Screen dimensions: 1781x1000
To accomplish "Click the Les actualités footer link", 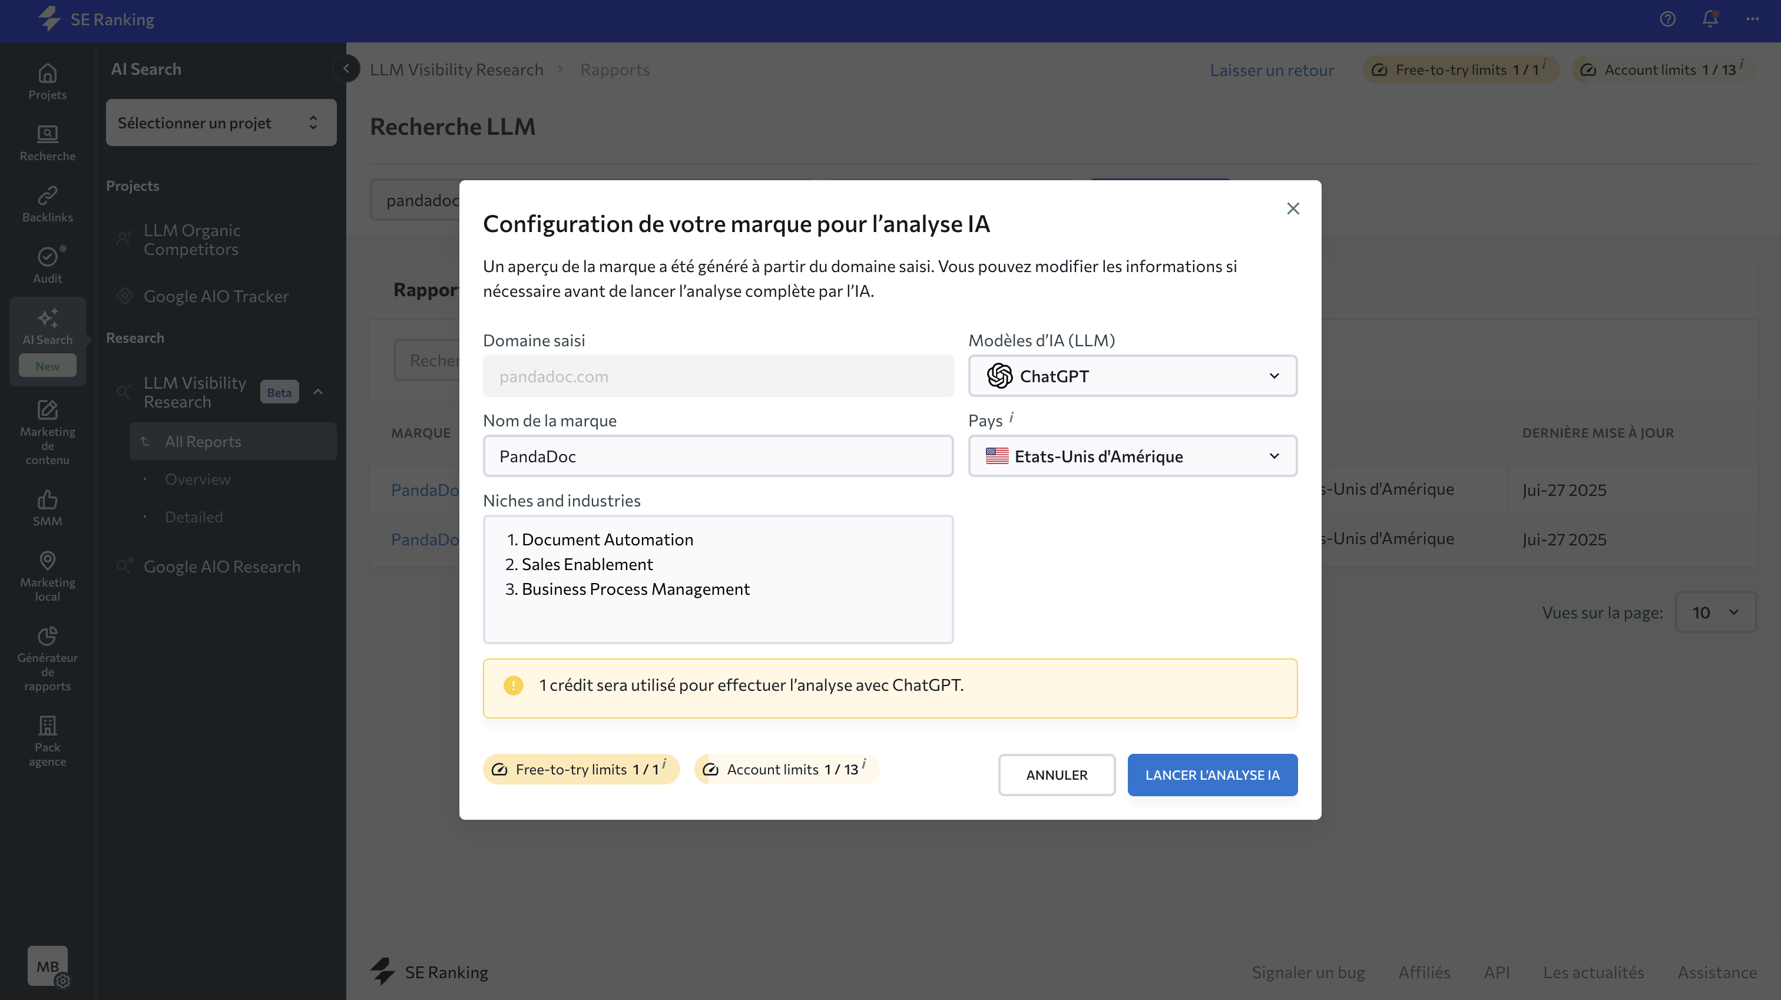I will coord(1593,972).
